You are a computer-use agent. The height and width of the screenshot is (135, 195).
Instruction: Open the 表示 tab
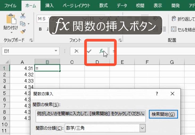pos(158,6)
